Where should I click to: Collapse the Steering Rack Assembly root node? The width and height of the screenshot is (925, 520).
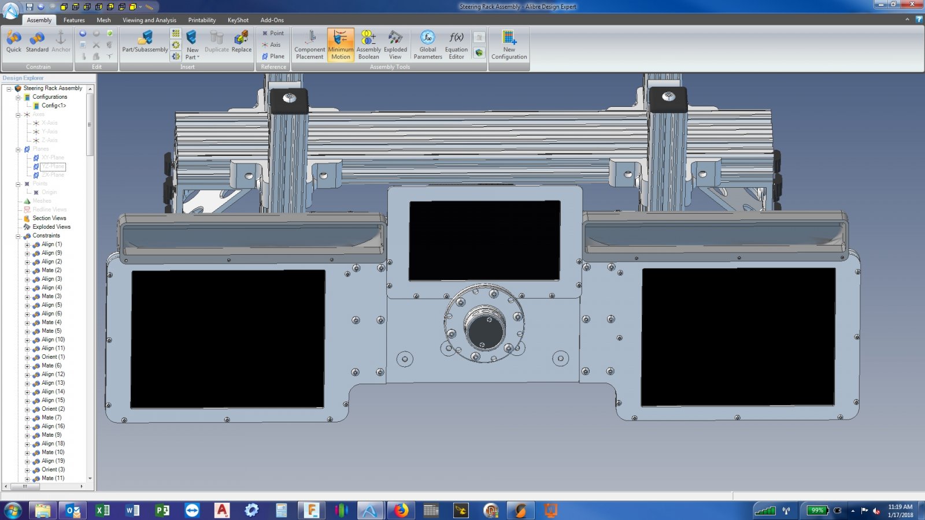point(9,88)
